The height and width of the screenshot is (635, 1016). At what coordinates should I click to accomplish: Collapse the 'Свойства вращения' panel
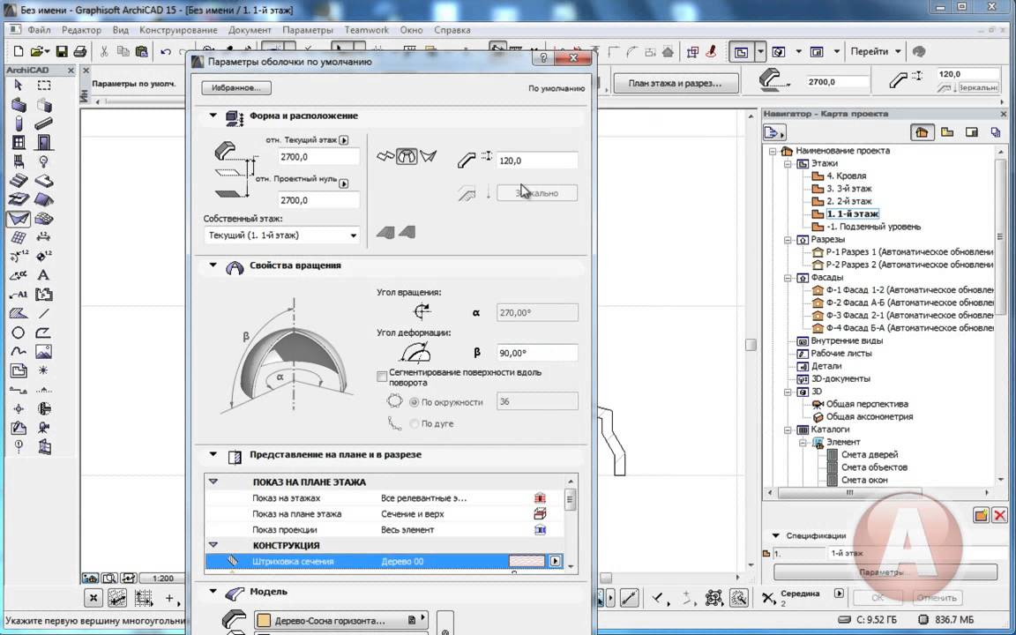point(213,265)
